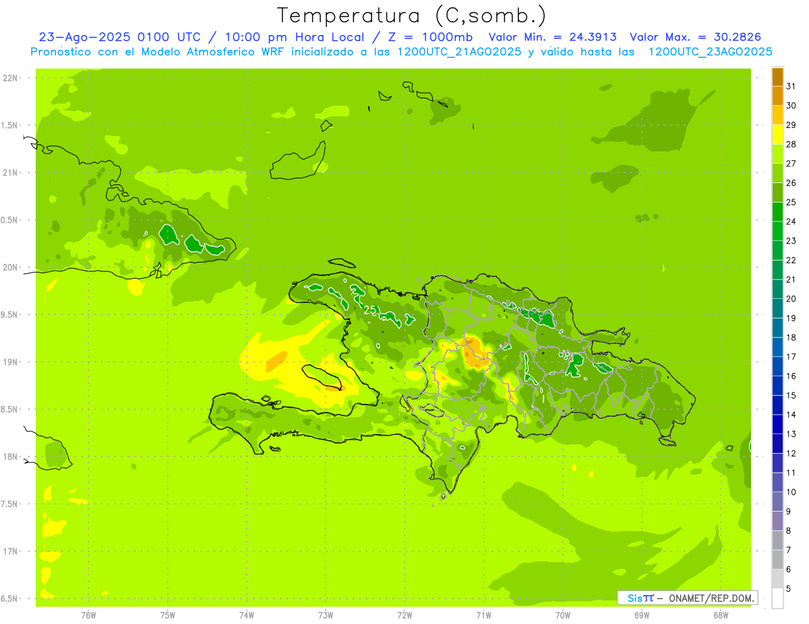Image resolution: width=809 pixels, height=624 pixels.
Task: Click the "19N" latitude label
Action: (11, 362)
